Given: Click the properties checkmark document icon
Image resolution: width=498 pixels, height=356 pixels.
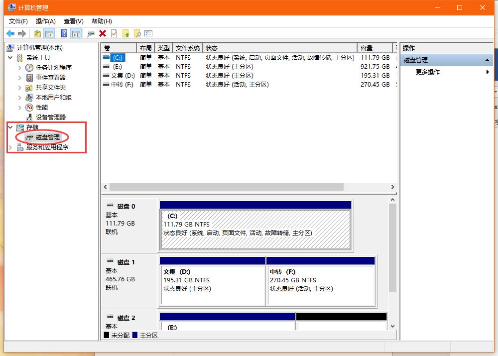Looking at the screenshot, I should (114, 33).
